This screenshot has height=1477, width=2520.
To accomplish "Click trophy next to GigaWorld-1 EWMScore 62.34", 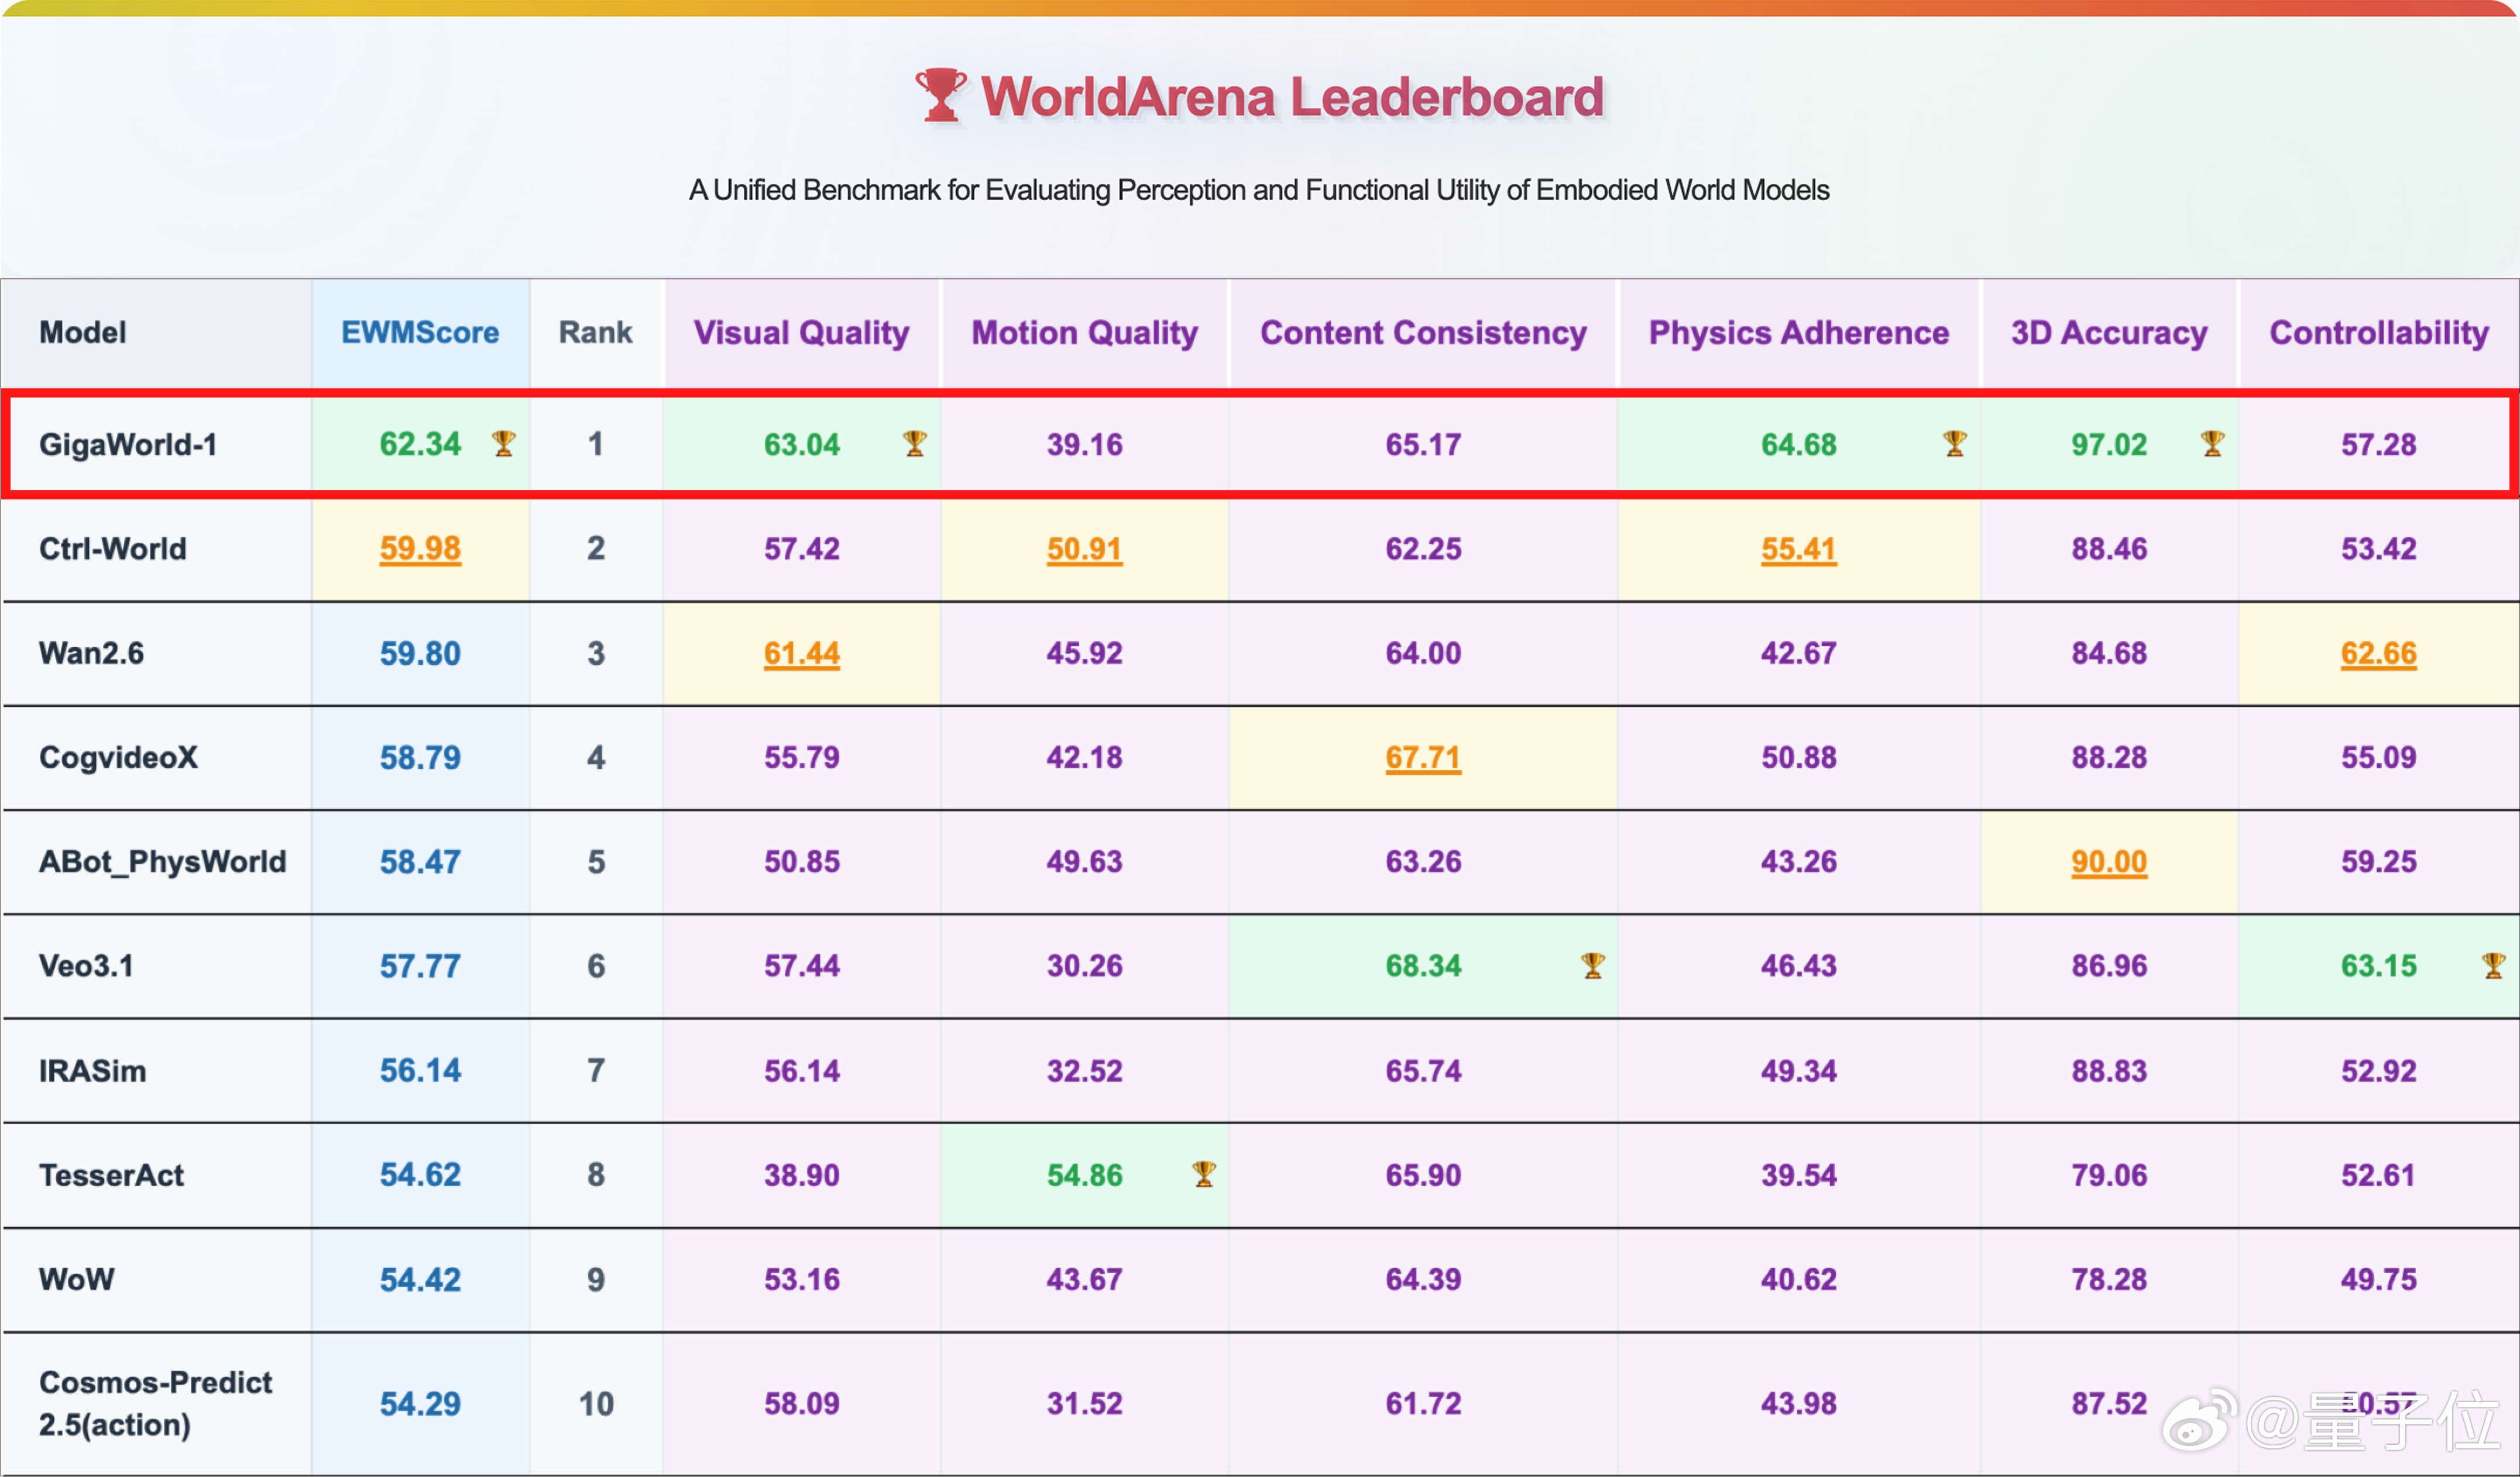I will (503, 443).
